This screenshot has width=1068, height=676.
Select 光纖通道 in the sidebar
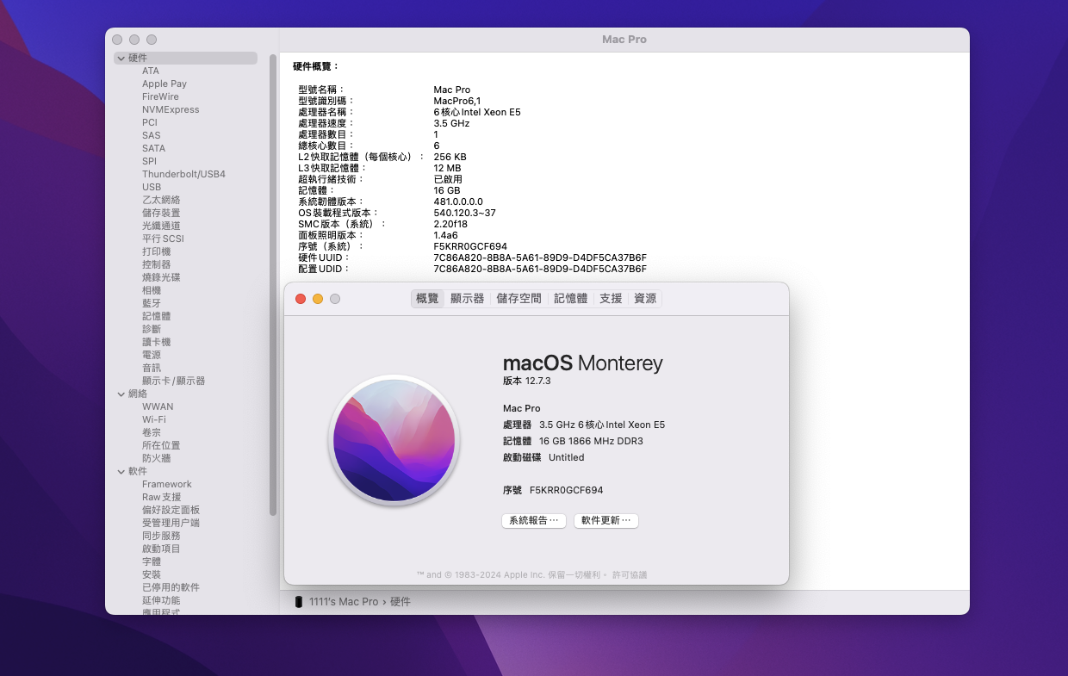point(161,226)
